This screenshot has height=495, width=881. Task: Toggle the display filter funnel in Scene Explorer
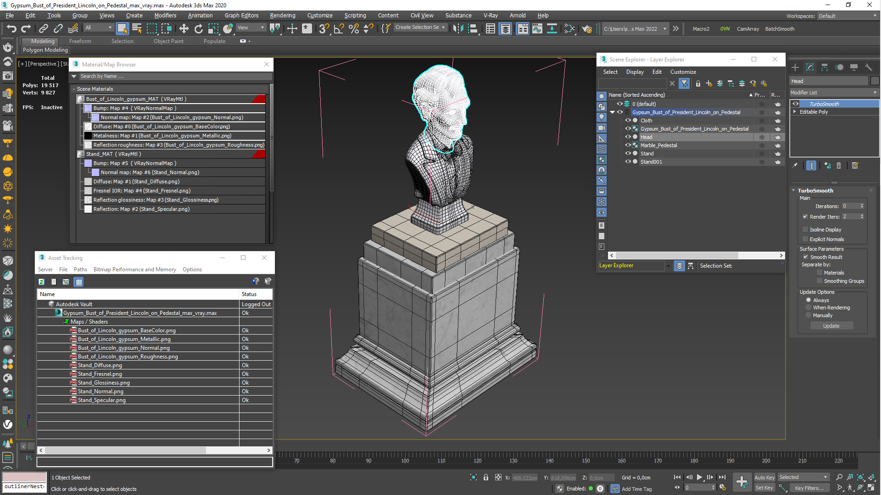point(684,83)
